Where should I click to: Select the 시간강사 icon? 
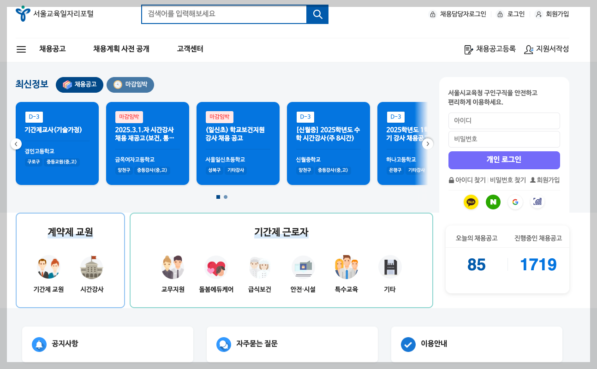click(91, 268)
